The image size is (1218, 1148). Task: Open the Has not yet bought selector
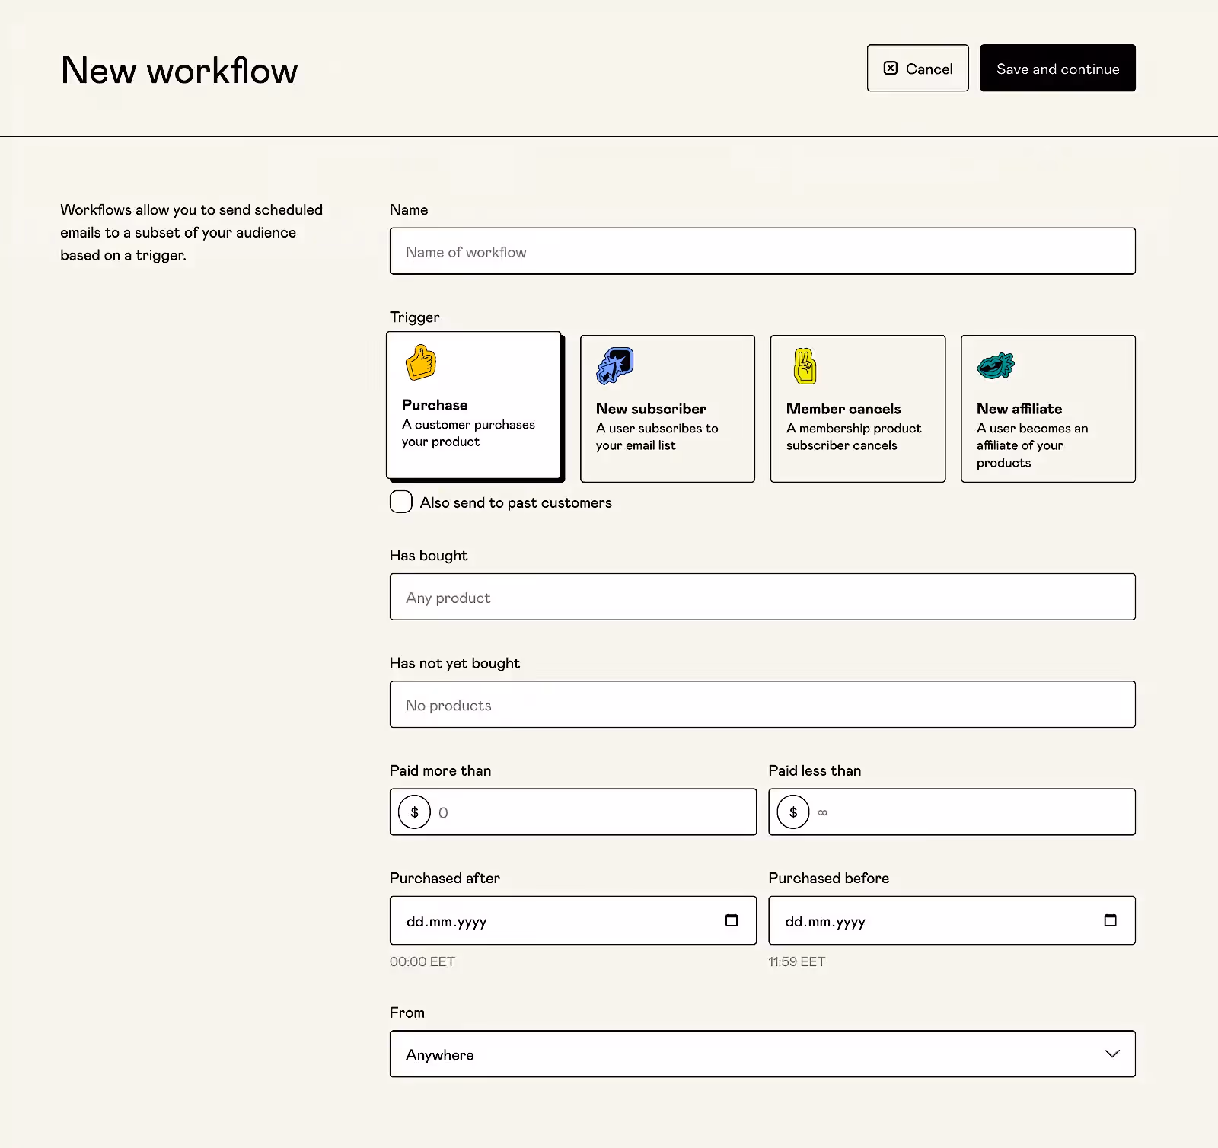[761, 704]
